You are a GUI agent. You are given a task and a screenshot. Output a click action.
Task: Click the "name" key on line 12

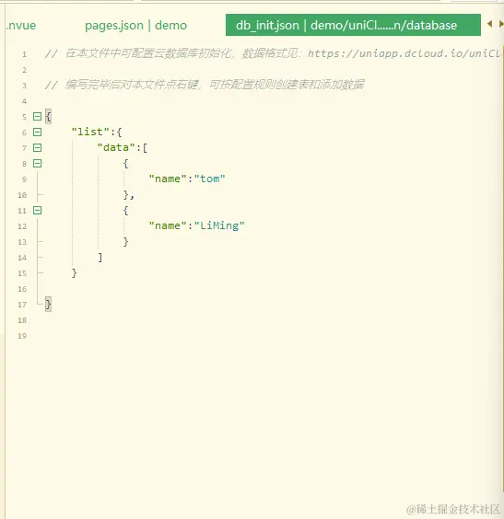coord(168,225)
